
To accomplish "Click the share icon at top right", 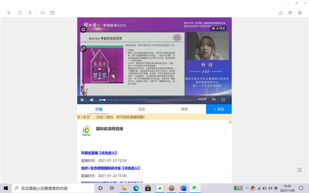I will pos(280,13).
